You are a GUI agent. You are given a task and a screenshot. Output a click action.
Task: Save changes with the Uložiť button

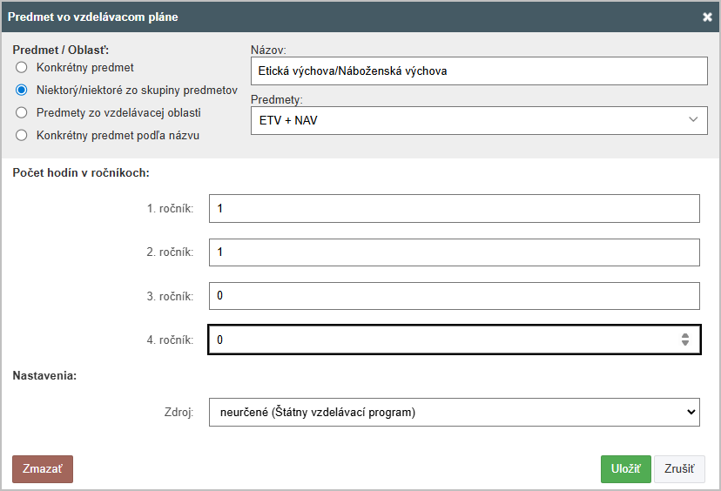pos(626,469)
